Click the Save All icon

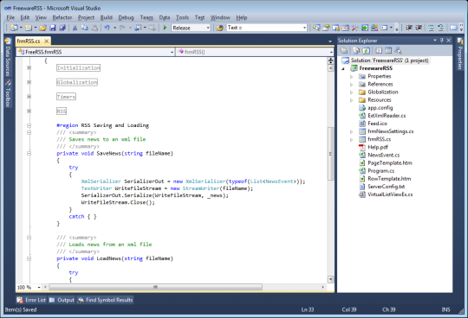[62, 28]
